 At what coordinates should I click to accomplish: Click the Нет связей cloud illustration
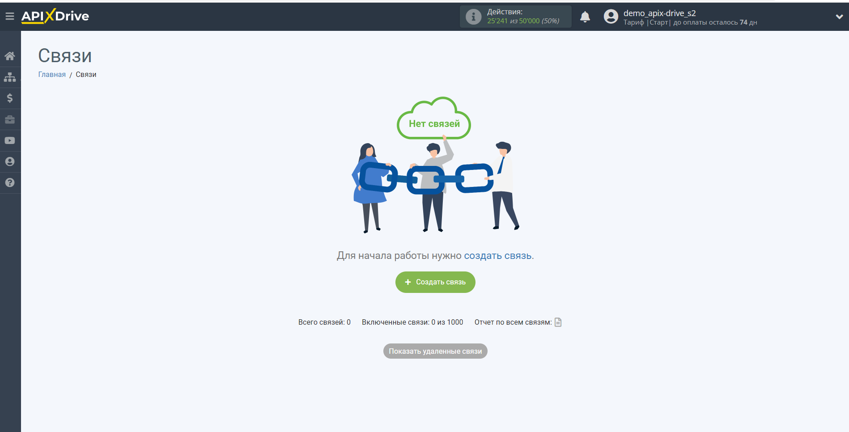click(x=434, y=119)
